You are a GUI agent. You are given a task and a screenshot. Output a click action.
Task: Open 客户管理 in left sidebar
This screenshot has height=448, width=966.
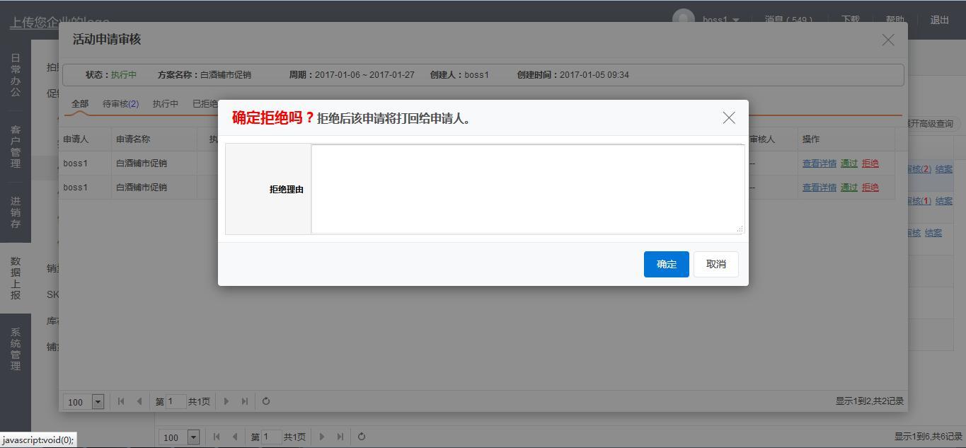click(x=16, y=147)
